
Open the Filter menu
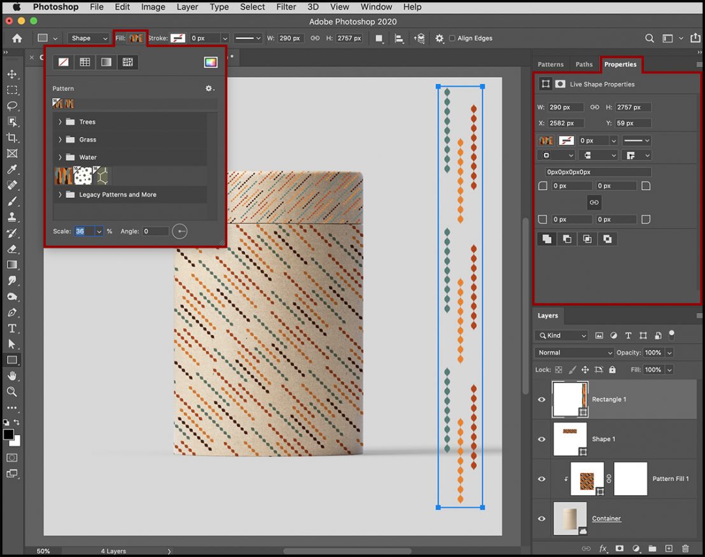coord(286,7)
